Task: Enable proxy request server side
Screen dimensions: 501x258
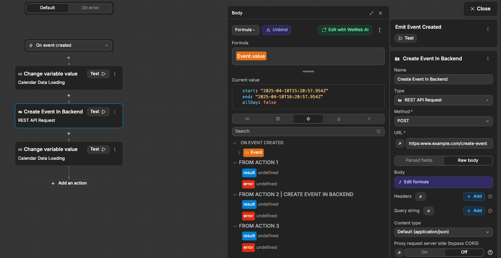Action: coord(425,252)
